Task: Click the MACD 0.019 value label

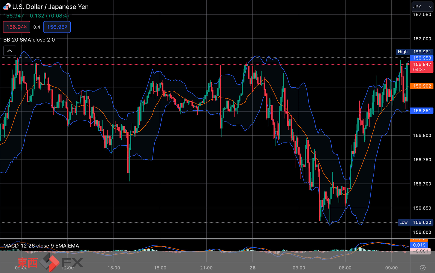Action: pyautogui.click(x=419, y=245)
